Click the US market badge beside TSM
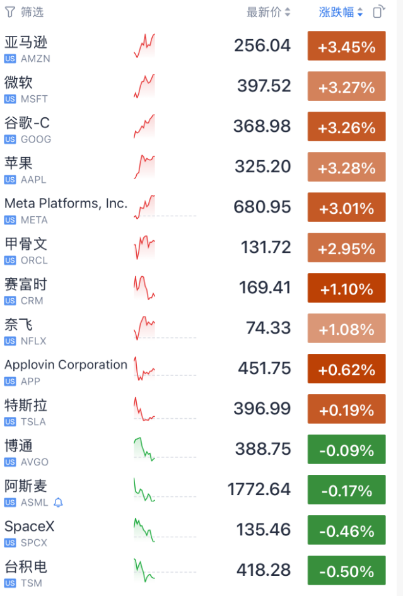 tap(10, 583)
